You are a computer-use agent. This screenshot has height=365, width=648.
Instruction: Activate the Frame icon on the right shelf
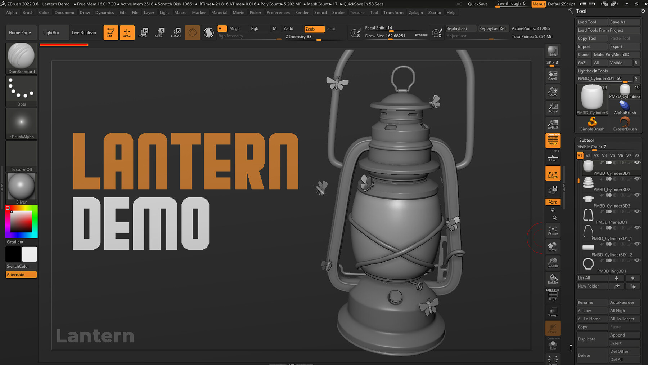552,230
